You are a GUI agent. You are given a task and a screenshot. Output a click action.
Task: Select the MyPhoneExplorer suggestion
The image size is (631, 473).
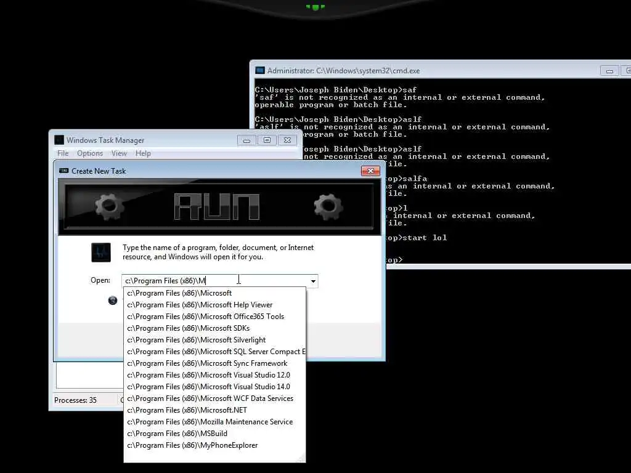tap(215, 445)
